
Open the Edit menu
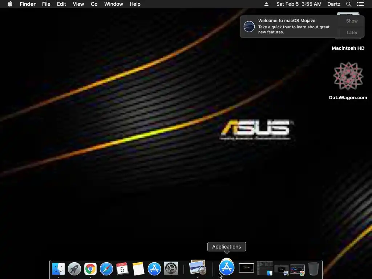61,4
